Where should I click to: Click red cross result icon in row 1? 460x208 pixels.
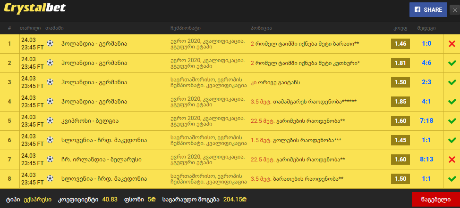[x=452, y=44]
